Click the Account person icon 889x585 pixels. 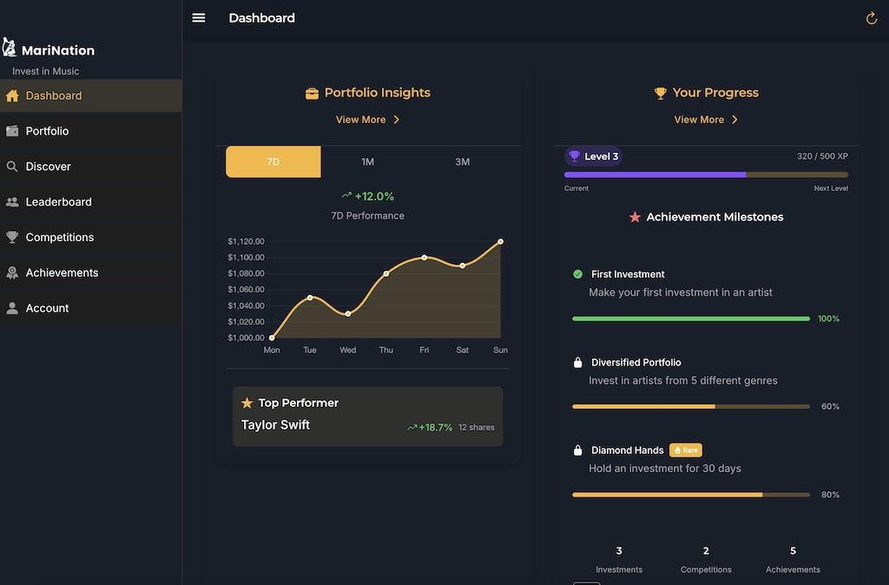tap(12, 308)
